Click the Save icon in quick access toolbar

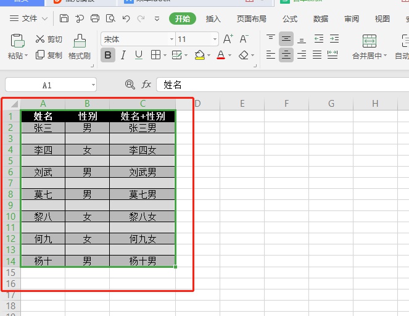tap(64, 19)
